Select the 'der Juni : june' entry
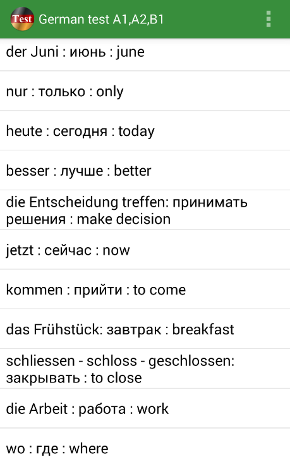290x457 pixels. click(x=75, y=52)
